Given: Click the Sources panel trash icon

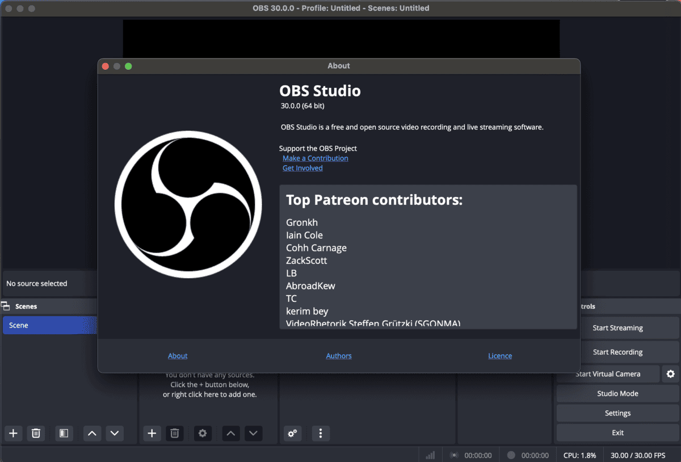Looking at the screenshot, I should (175, 433).
